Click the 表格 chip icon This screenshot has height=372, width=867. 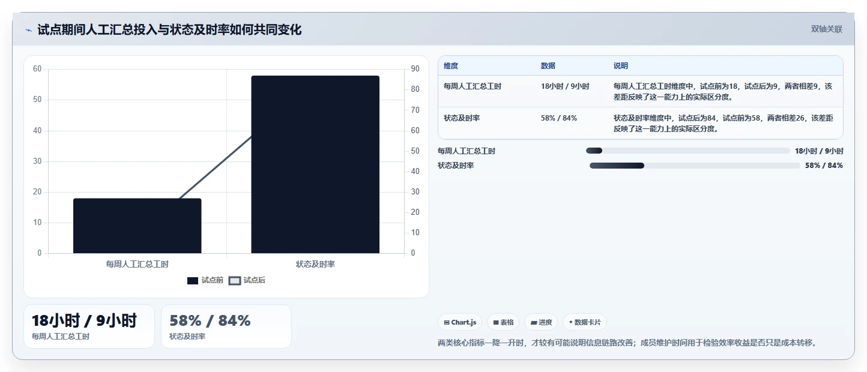tap(496, 322)
